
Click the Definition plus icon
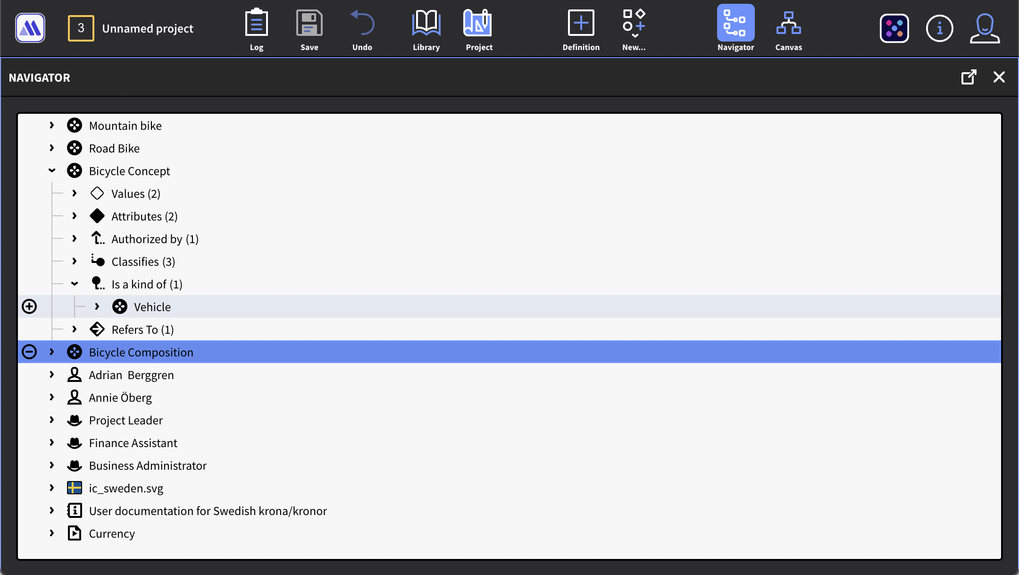[581, 24]
